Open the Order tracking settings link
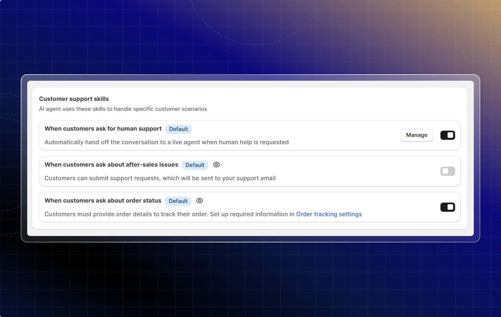The height and width of the screenshot is (317, 501). pos(329,214)
